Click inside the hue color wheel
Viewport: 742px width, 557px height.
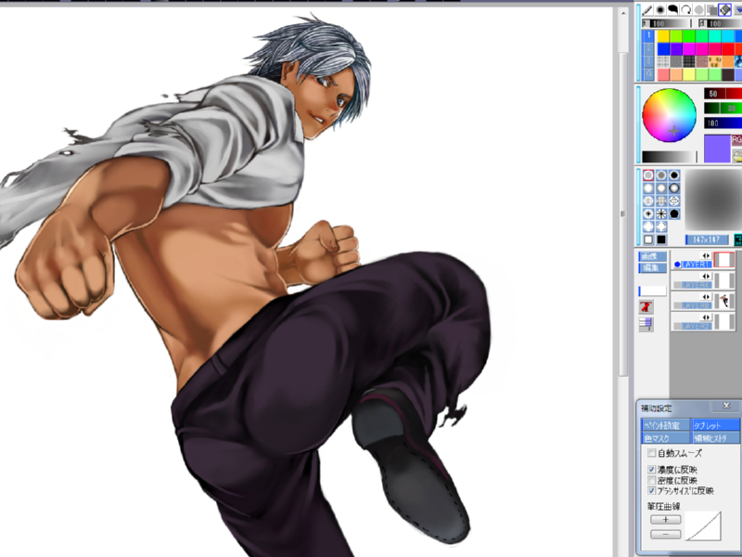tap(669, 115)
